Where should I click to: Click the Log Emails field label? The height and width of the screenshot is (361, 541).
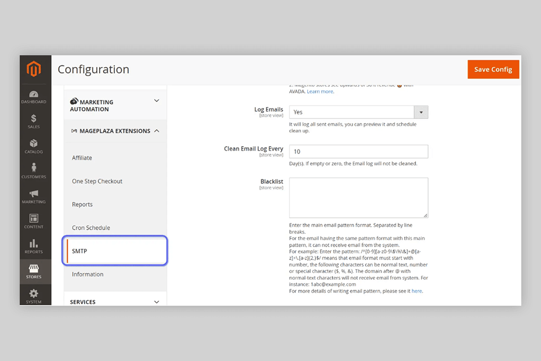click(x=268, y=109)
